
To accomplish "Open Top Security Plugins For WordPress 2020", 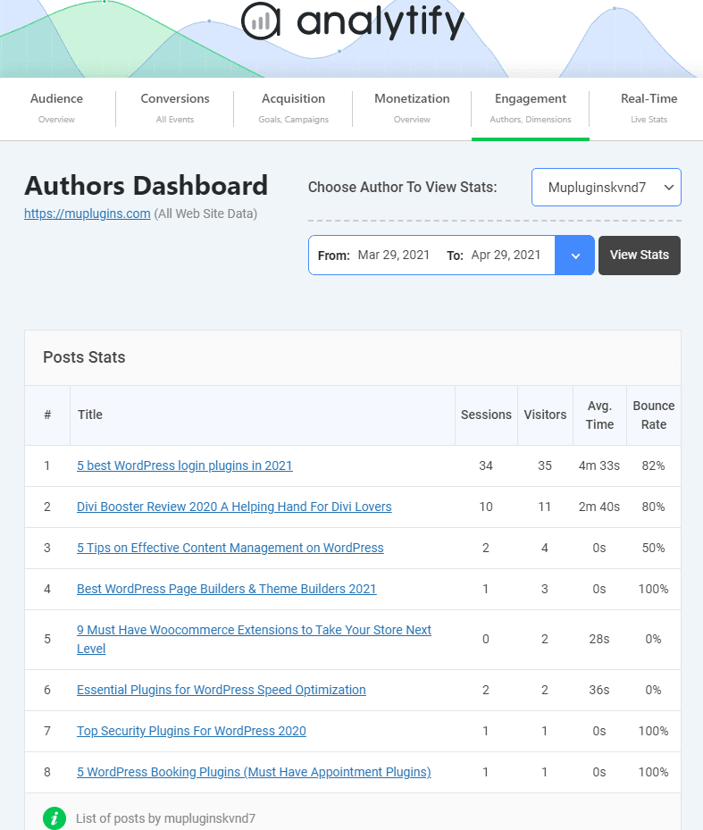I will tap(191, 731).
